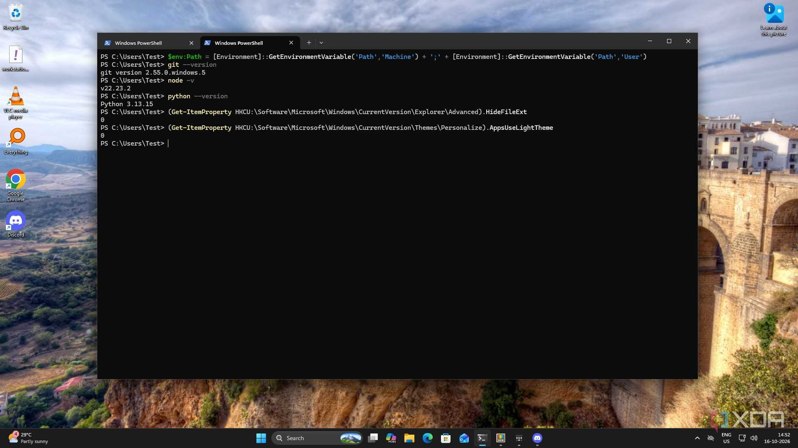Open the clock and date panel
This screenshot has height=448, width=798.
777,438
